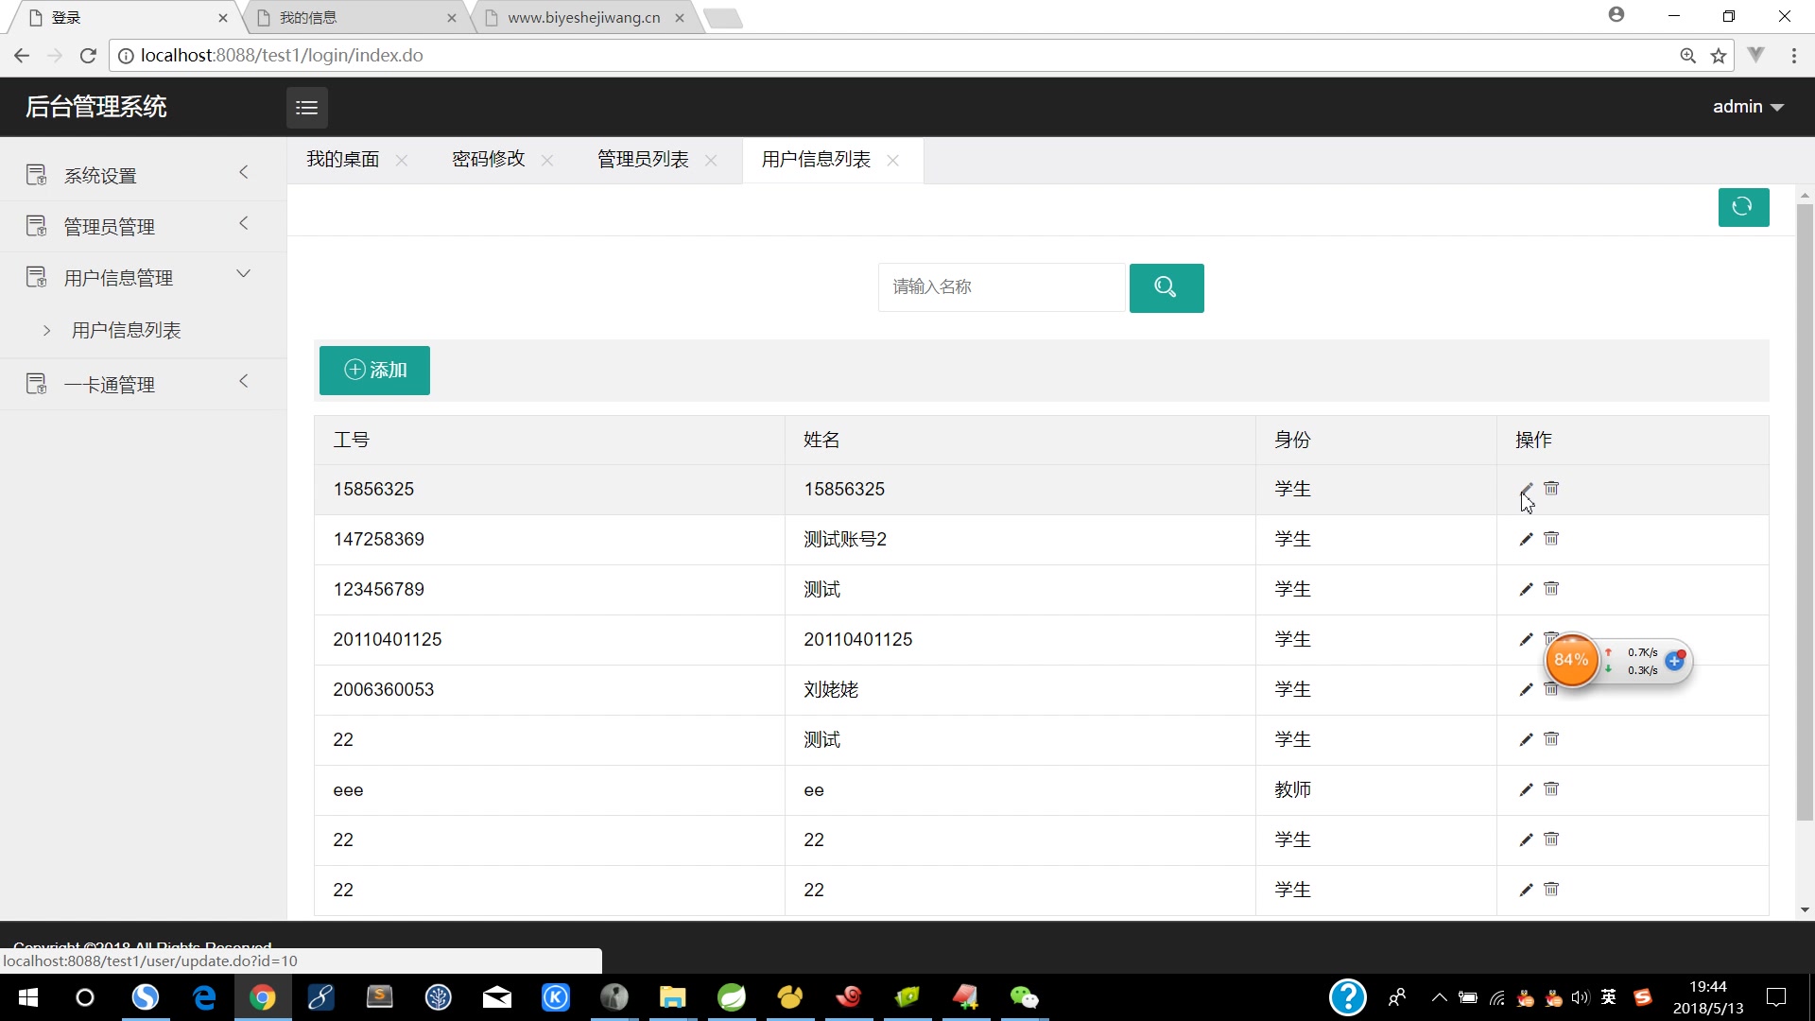Delete user 测试账号2 with trash icon
This screenshot has height=1021, width=1815.
1551,539
